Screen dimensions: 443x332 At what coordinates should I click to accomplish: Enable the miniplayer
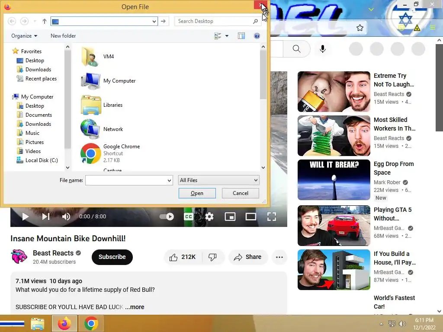[x=230, y=217]
